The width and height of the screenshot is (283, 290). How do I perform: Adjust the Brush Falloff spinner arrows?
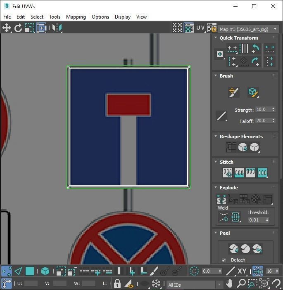coord(273,120)
